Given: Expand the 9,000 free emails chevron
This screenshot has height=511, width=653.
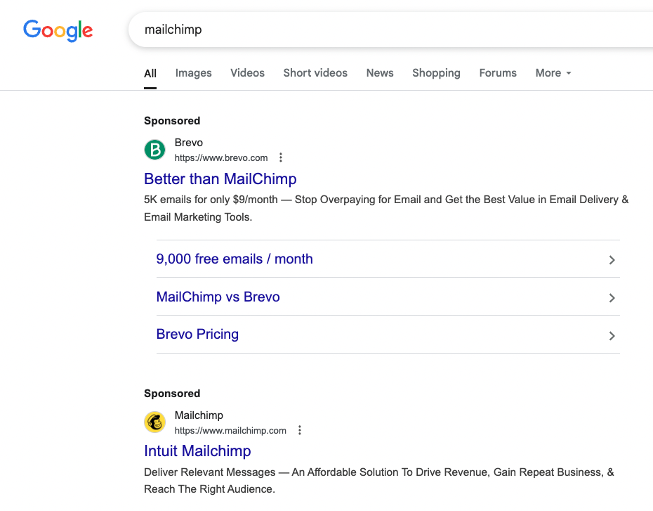Looking at the screenshot, I should pyautogui.click(x=612, y=260).
